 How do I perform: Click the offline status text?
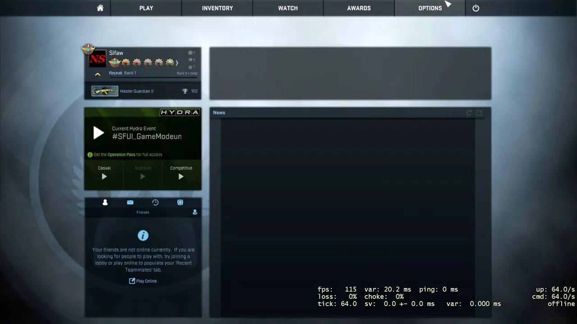pos(561,304)
